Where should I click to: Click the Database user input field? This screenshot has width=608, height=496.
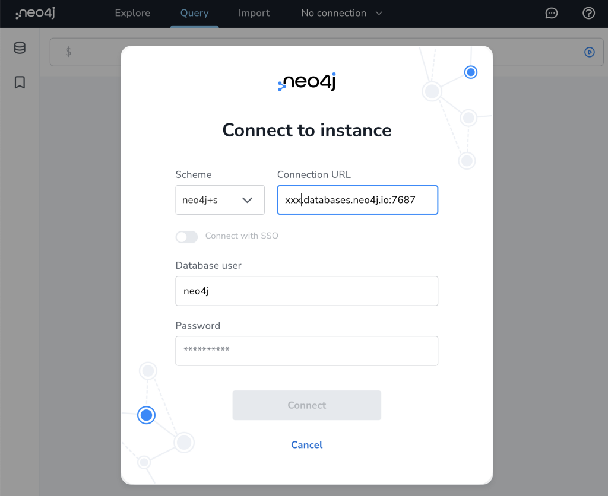click(307, 291)
